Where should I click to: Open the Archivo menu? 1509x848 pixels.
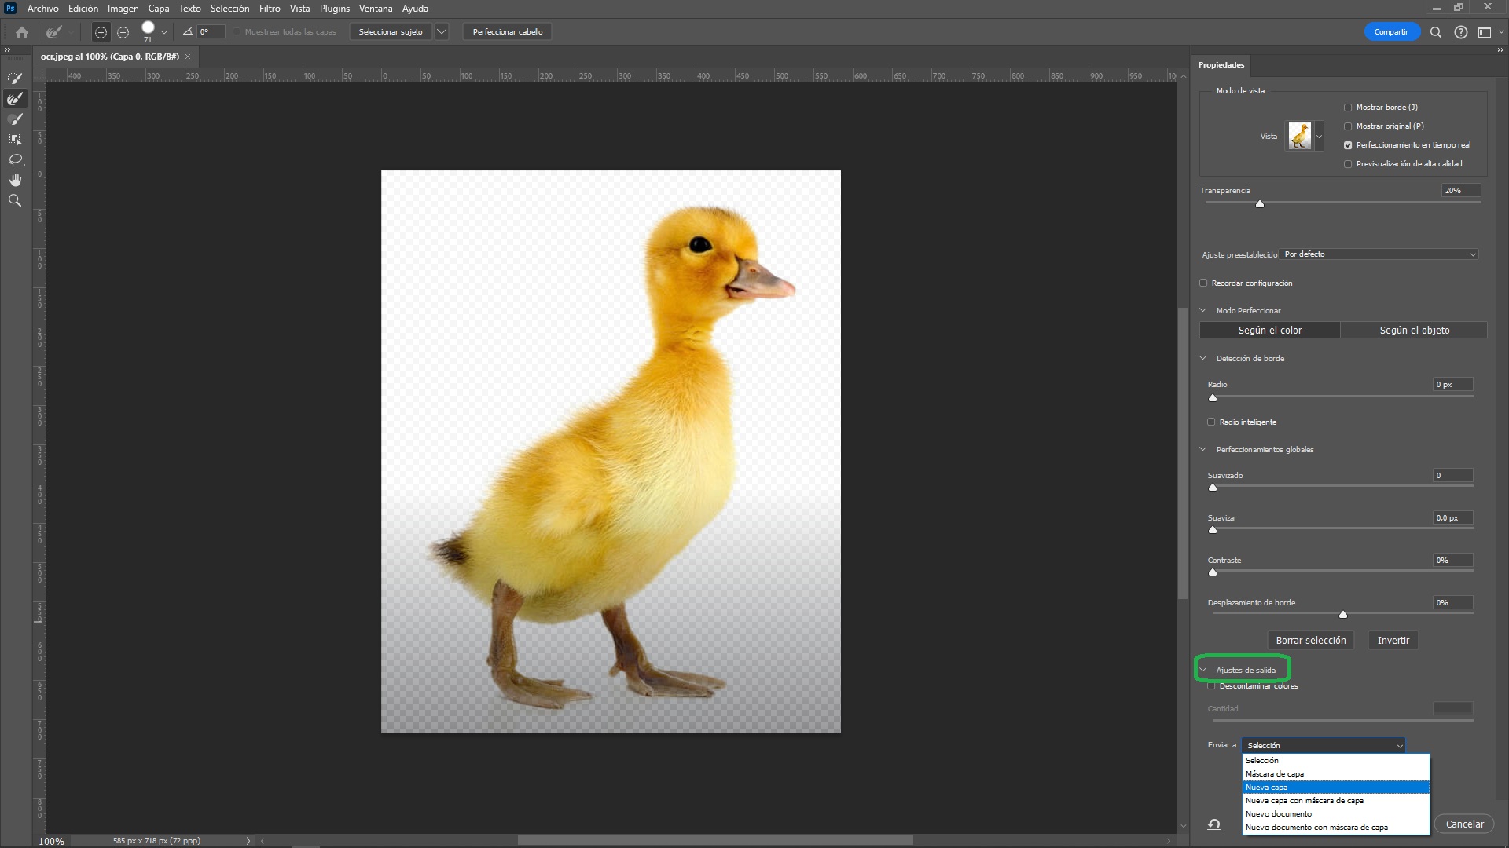tap(42, 9)
